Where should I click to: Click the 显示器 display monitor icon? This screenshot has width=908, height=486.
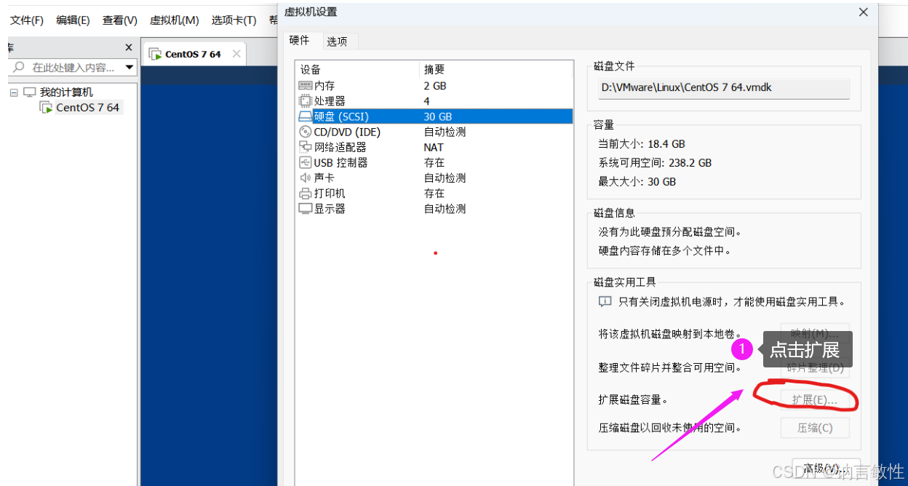306,209
